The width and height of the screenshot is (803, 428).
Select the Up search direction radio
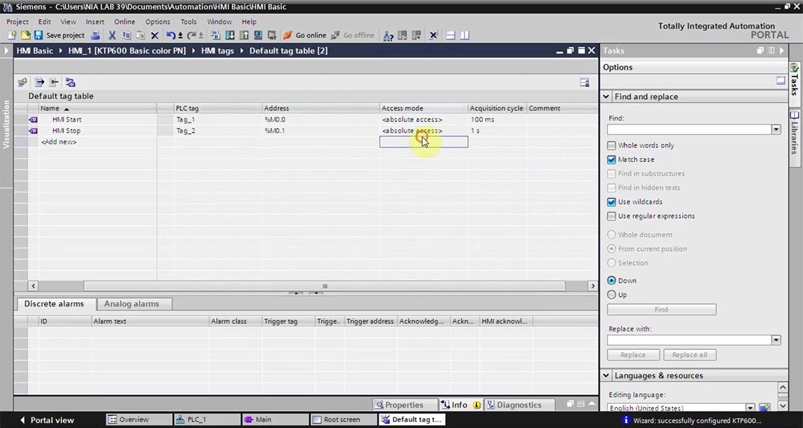(612, 295)
